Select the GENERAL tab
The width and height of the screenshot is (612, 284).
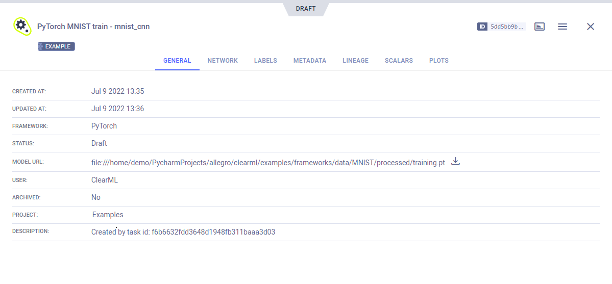coord(177,61)
